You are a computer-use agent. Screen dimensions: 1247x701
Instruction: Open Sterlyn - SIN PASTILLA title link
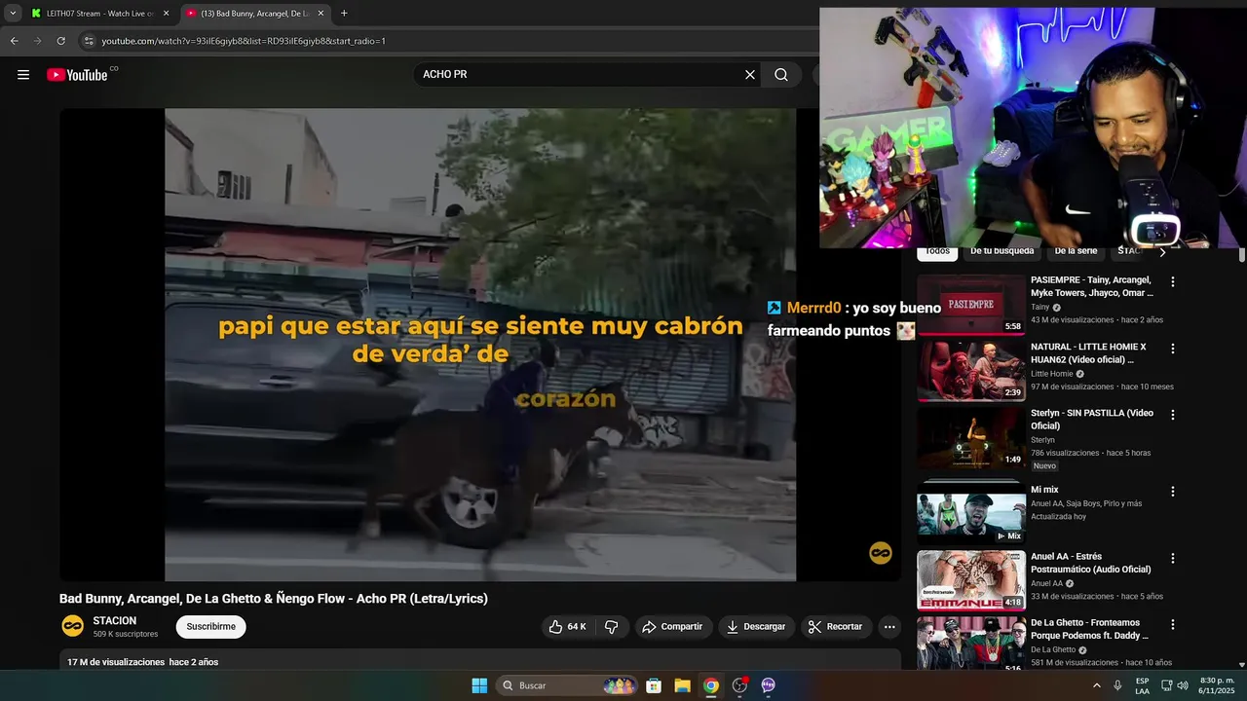[1092, 419]
